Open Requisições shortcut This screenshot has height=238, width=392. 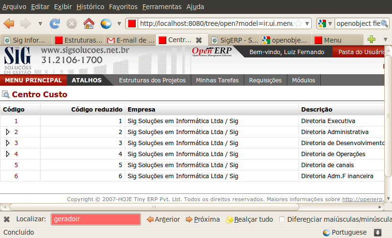[265, 80]
